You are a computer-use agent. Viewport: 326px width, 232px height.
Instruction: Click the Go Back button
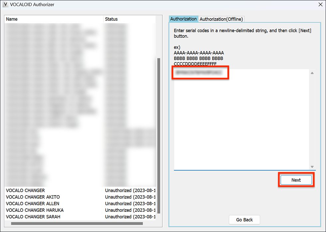[244, 220]
